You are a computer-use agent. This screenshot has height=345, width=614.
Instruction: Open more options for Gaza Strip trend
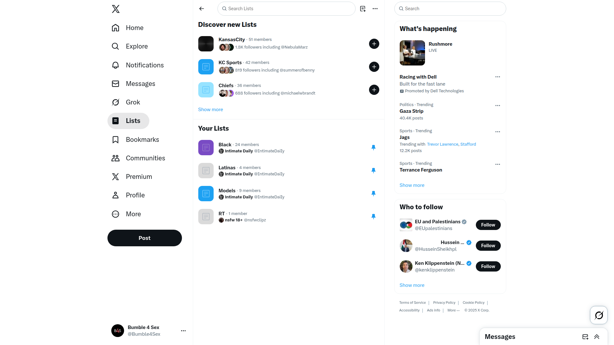pyautogui.click(x=498, y=105)
